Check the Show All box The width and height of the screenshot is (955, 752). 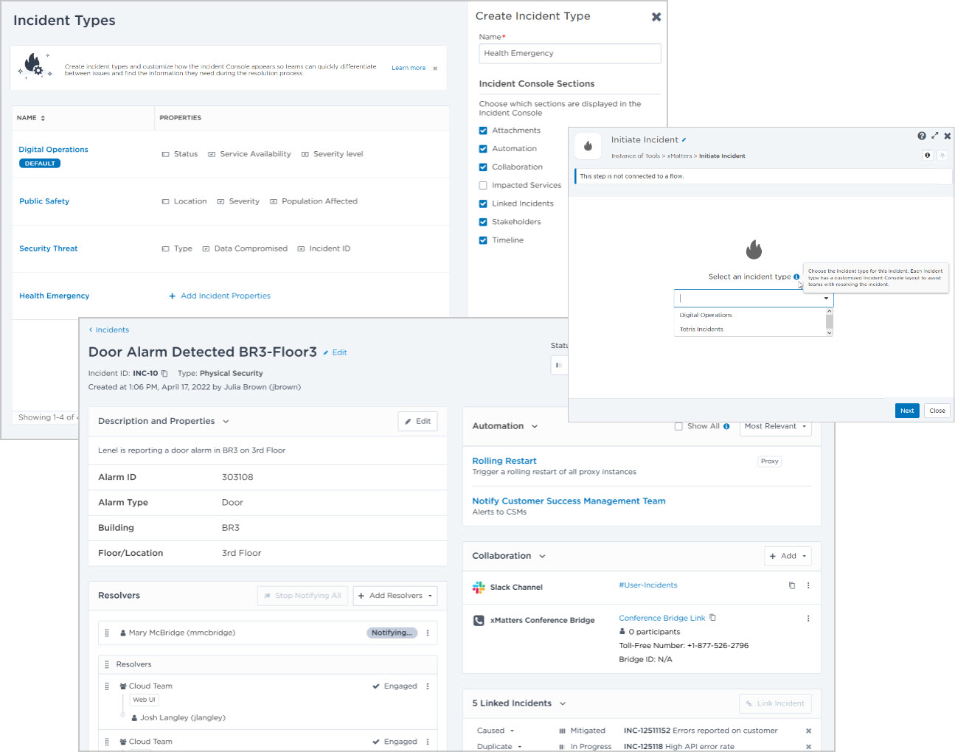(678, 426)
